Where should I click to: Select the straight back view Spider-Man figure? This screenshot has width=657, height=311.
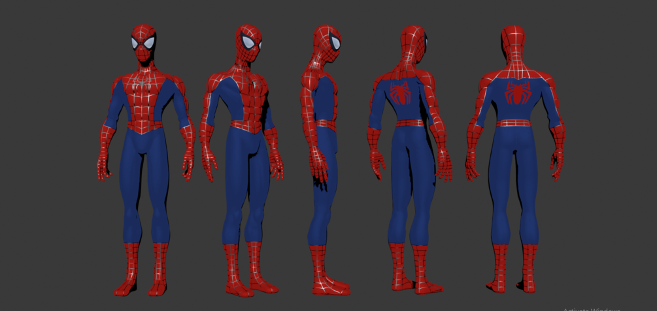515,160
